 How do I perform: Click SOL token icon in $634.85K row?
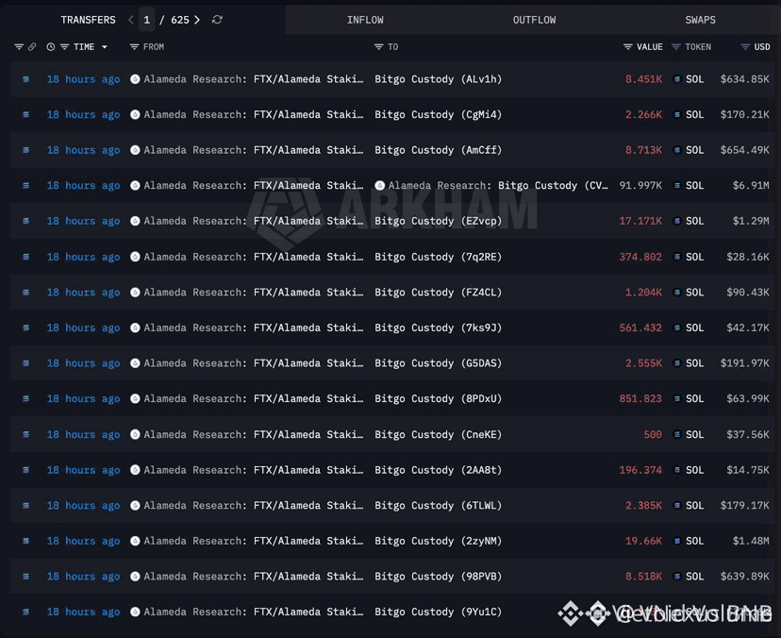[x=677, y=79]
